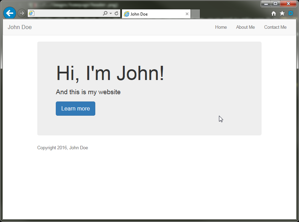Expand the address bar autocomplete dropdown arrow
The width and height of the screenshot is (299, 222).
[x=111, y=14]
